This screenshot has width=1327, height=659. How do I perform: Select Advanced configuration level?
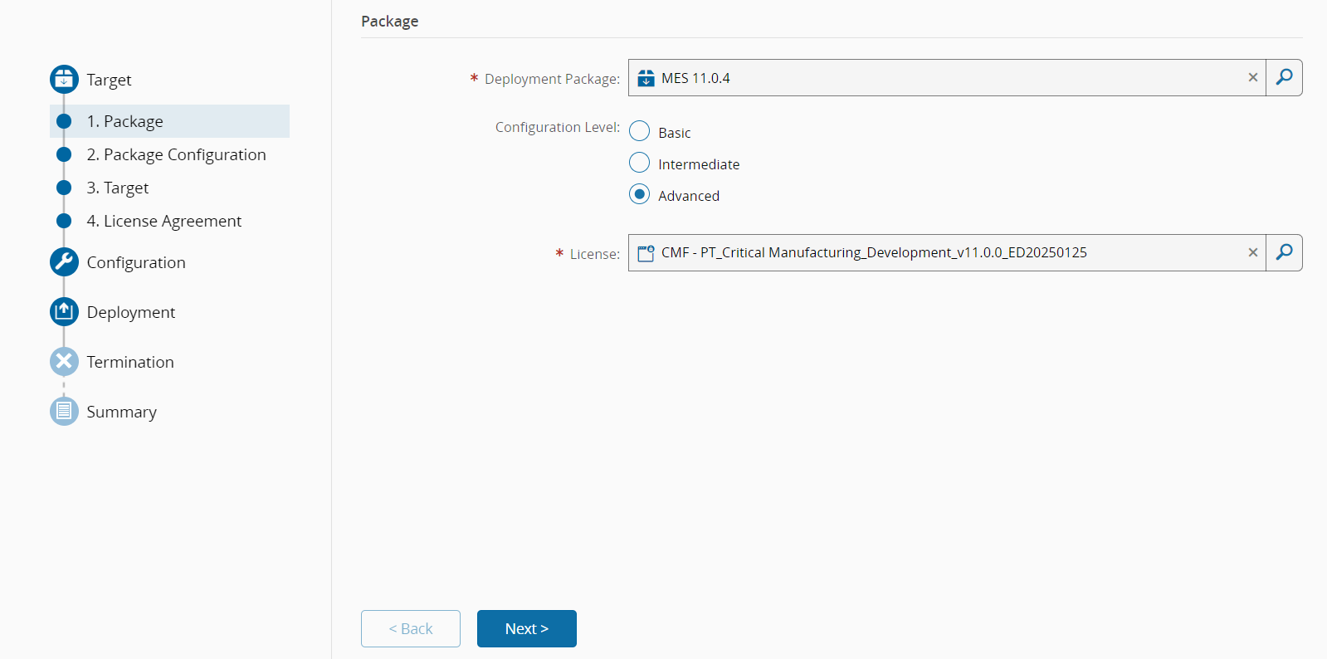[640, 194]
